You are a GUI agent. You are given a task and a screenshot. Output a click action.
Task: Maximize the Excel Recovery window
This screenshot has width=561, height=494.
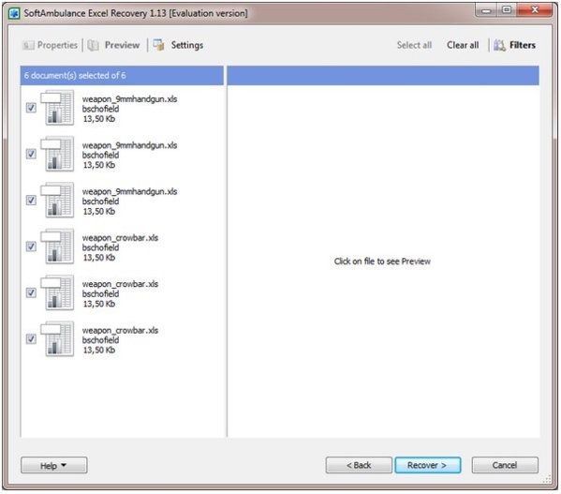point(507,10)
